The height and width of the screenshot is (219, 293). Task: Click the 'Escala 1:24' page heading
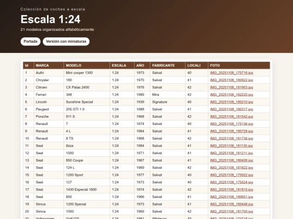(x=50, y=19)
